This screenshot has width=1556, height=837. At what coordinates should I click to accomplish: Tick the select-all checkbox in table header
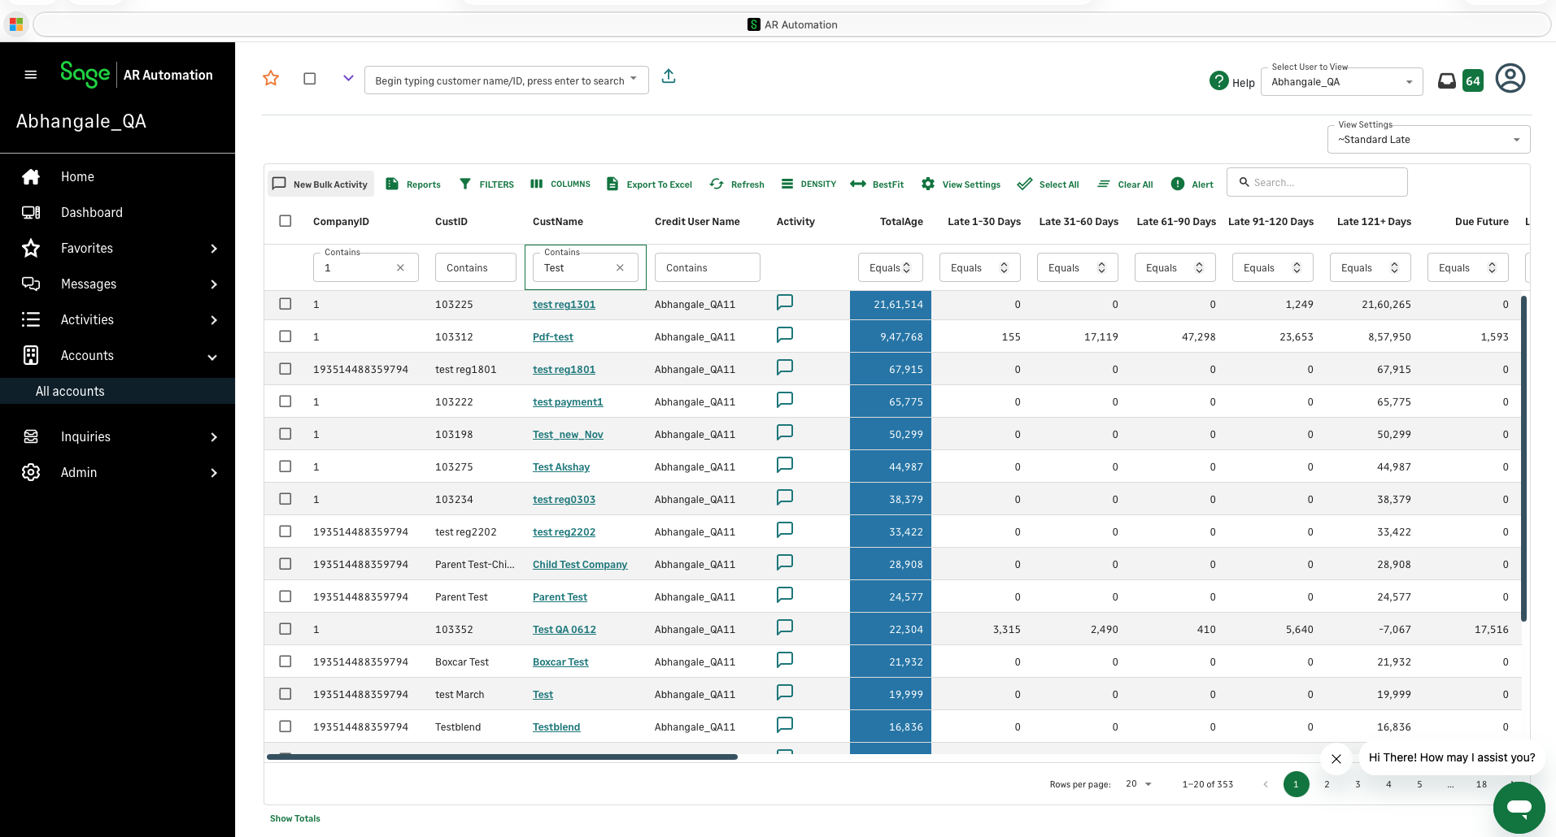coord(285,221)
